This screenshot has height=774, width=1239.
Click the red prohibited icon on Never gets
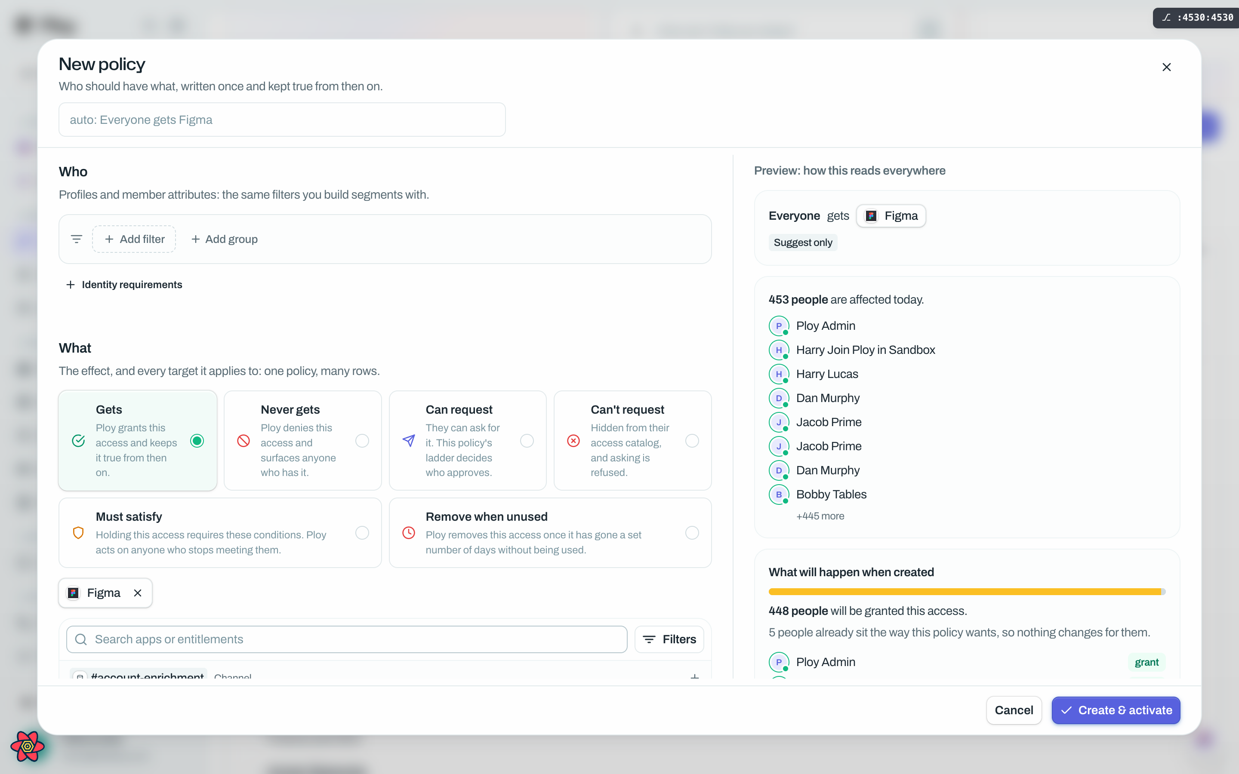[x=243, y=441]
